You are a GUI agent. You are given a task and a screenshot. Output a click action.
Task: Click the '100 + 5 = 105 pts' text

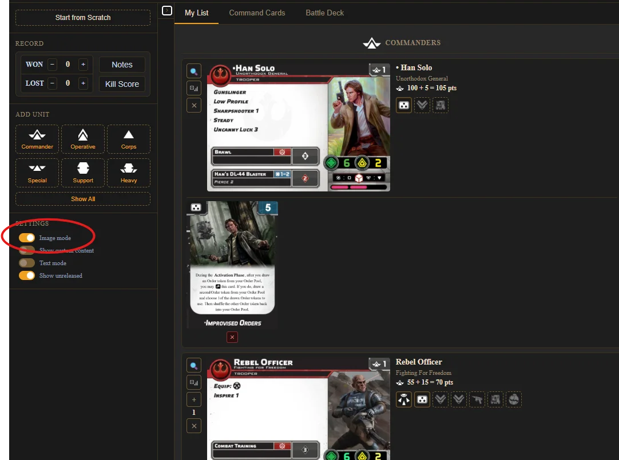[432, 88]
